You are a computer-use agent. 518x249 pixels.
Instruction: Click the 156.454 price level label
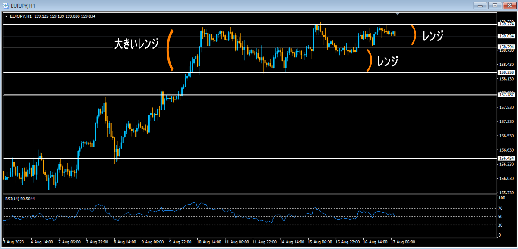[506, 159]
